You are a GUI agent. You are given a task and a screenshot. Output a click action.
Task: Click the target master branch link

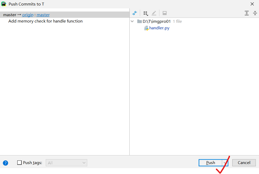coord(43,15)
